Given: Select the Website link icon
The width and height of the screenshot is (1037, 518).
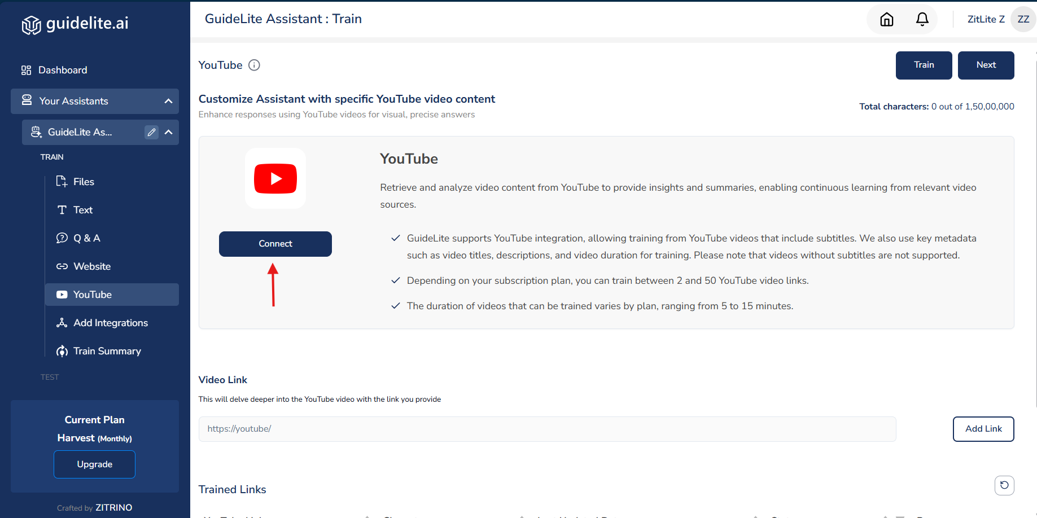Looking at the screenshot, I should [x=62, y=266].
